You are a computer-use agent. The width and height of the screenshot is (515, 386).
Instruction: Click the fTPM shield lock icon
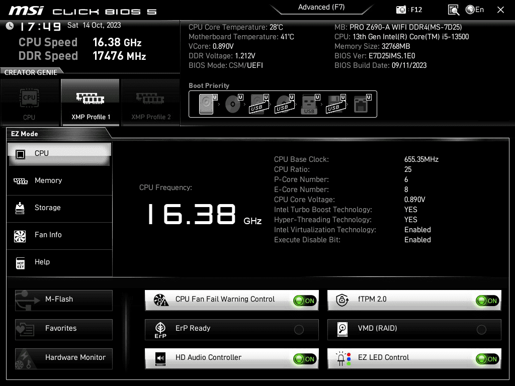click(342, 300)
